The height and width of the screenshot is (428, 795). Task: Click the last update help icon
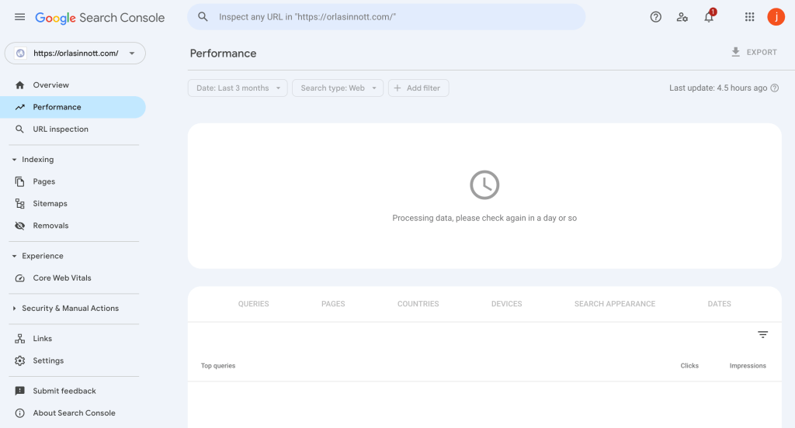pos(774,88)
